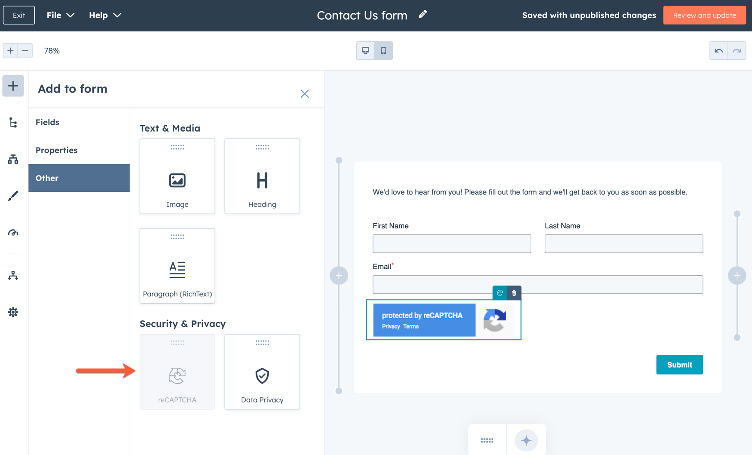The image size is (752, 455).
Task: Click the Submit button in the form preview
Action: (679, 364)
